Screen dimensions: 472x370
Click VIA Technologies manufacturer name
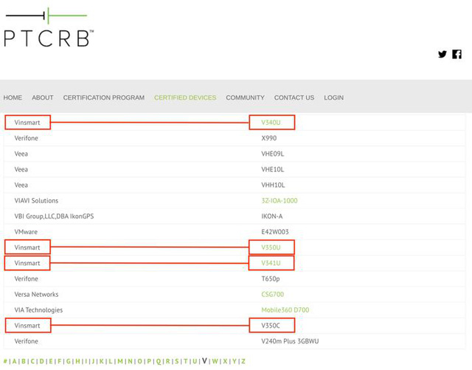pyautogui.click(x=38, y=310)
